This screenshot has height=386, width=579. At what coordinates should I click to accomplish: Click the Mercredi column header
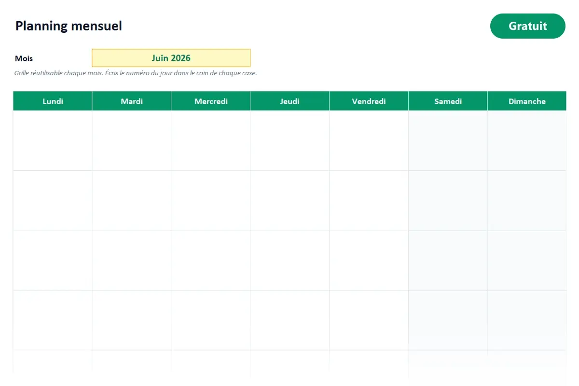211,101
